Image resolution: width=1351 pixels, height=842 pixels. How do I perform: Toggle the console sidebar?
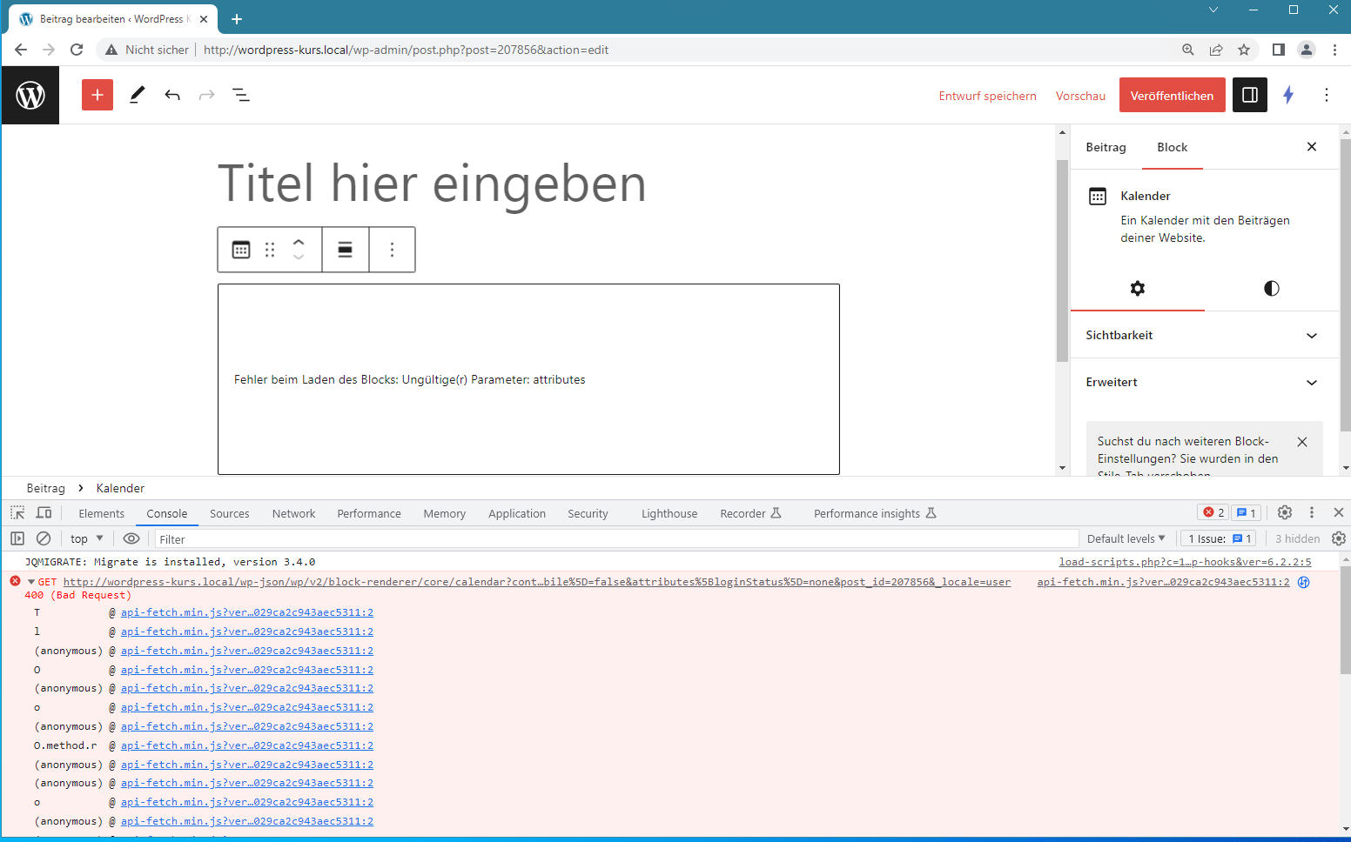(x=17, y=538)
